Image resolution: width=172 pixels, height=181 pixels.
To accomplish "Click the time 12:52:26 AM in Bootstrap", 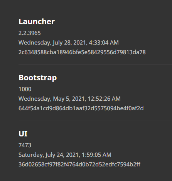I will [104, 99].
